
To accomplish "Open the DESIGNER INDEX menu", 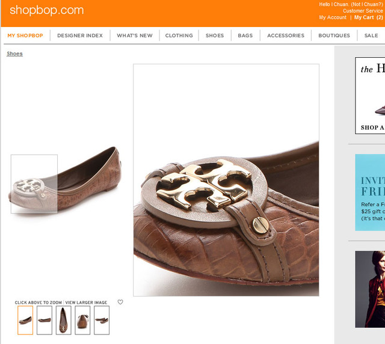I will (x=80, y=35).
